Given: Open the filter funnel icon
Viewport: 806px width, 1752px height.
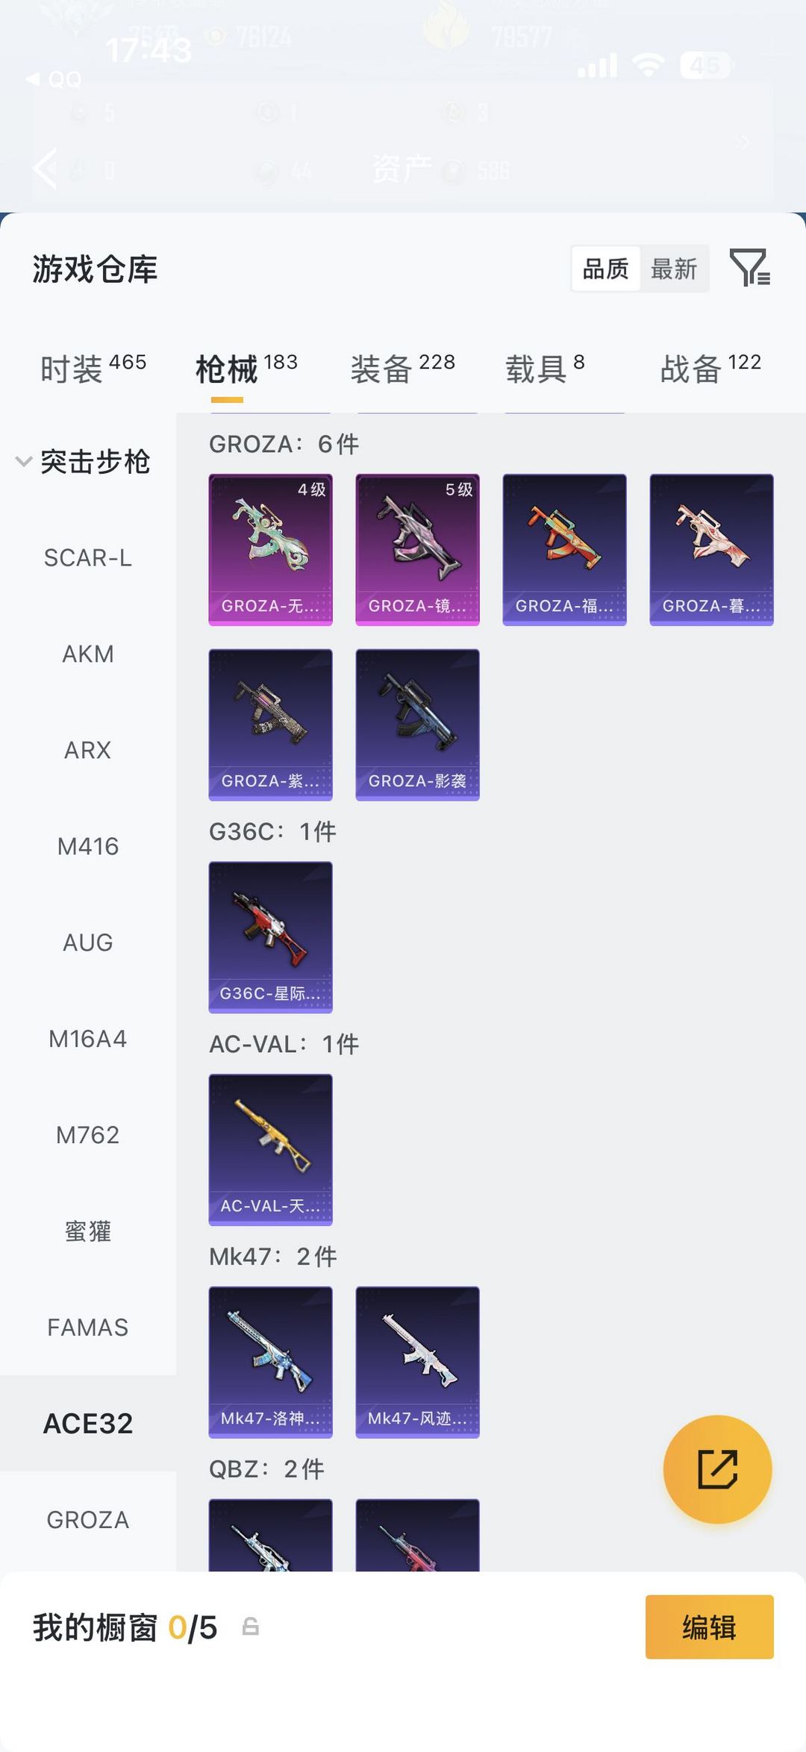Looking at the screenshot, I should [750, 268].
